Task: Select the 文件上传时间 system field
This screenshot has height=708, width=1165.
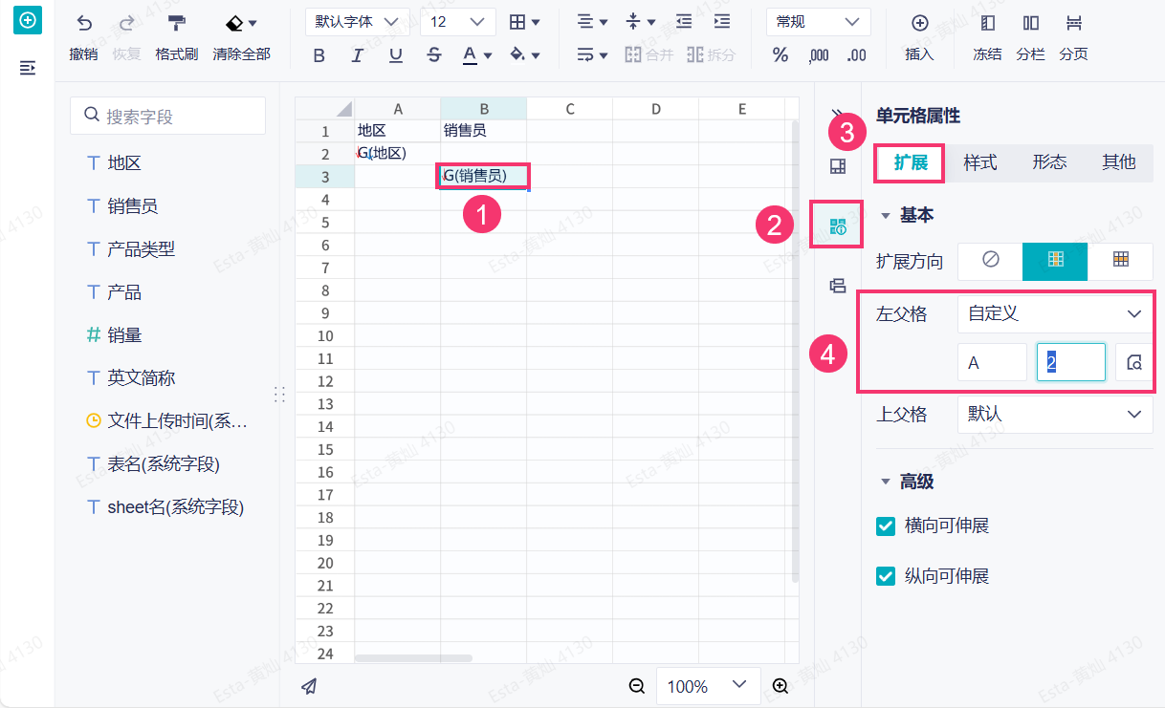Action: tap(168, 421)
